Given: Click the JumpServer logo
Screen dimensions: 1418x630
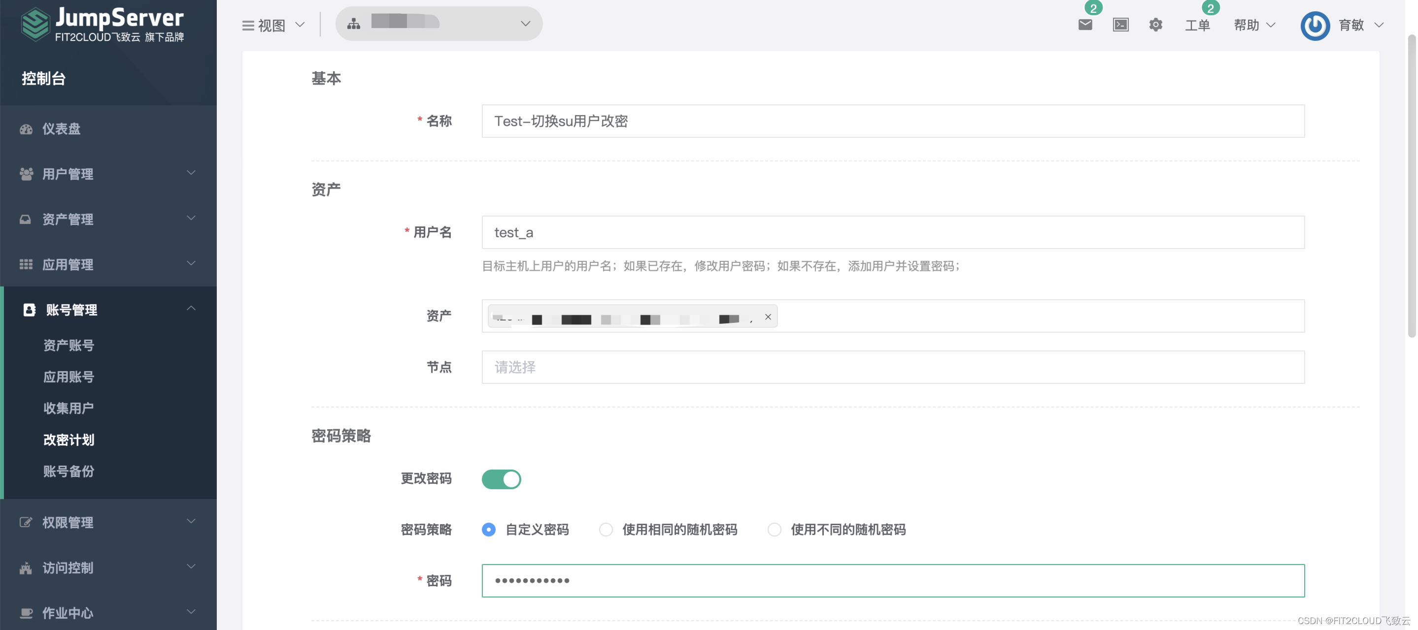Looking at the screenshot, I should click(x=102, y=24).
